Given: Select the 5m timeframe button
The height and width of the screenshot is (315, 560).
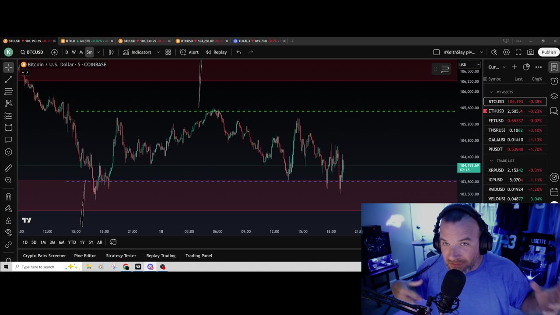Looking at the screenshot, I should point(89,52).
